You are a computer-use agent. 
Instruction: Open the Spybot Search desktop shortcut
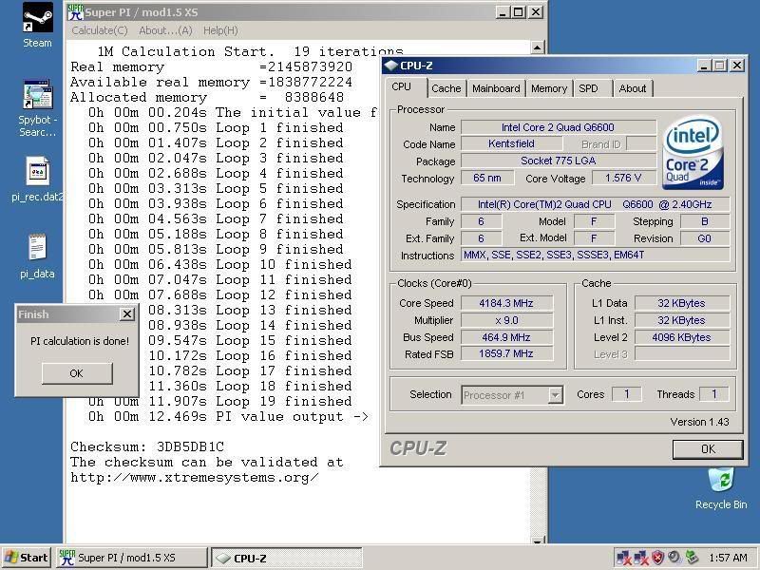pos(38,108)
